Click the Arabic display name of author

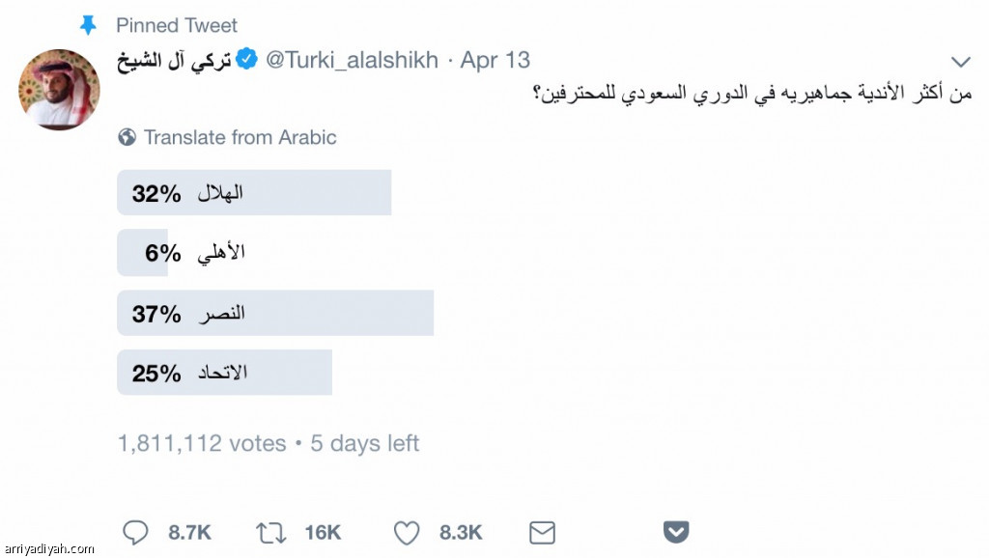174,60
